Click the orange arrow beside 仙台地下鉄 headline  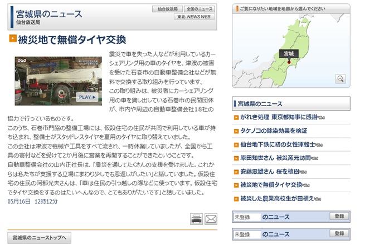[x=236, y=145]
